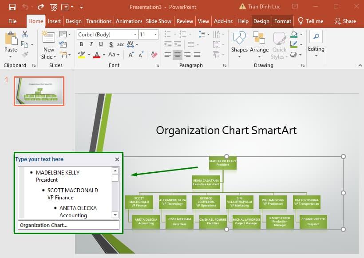Apply bold formatting to selected text

[x=81, y=44]
